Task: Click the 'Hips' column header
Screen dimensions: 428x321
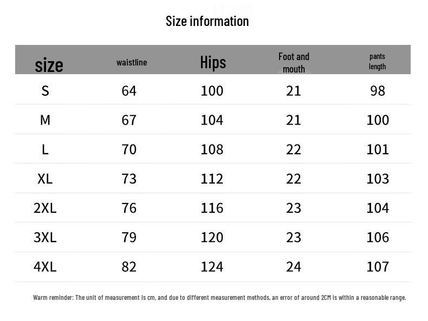Action: (x=213, y=62)
